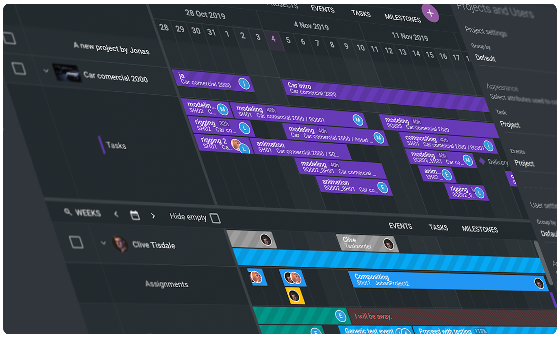Switch to the TASKS tab in top header
This screenshot has height=338, width=559.
coord(361,13)
